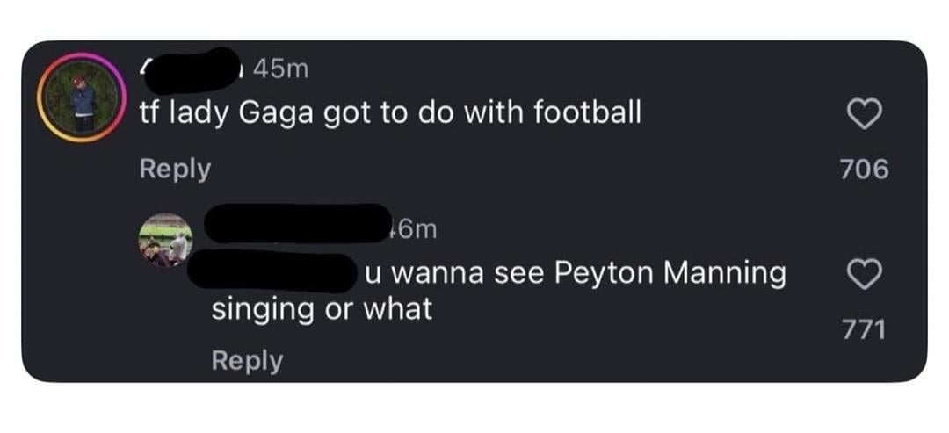Click 'Peyton Manning' in the reply text
The image size is (949, 433).
pyautogui.click(x=670, y=274)
